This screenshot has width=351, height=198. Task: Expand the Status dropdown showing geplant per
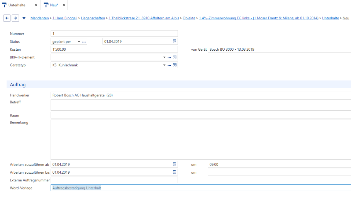[79, 42]
